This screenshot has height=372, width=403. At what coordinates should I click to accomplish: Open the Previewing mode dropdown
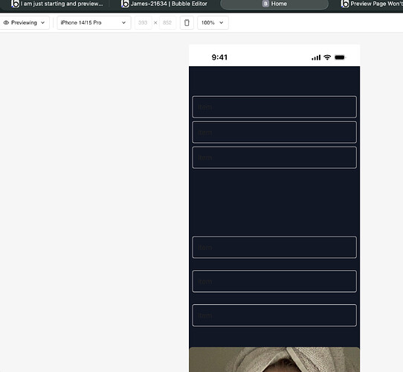24,22
